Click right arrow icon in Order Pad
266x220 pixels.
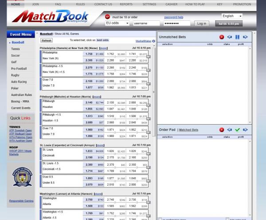[x=245, y=130]
